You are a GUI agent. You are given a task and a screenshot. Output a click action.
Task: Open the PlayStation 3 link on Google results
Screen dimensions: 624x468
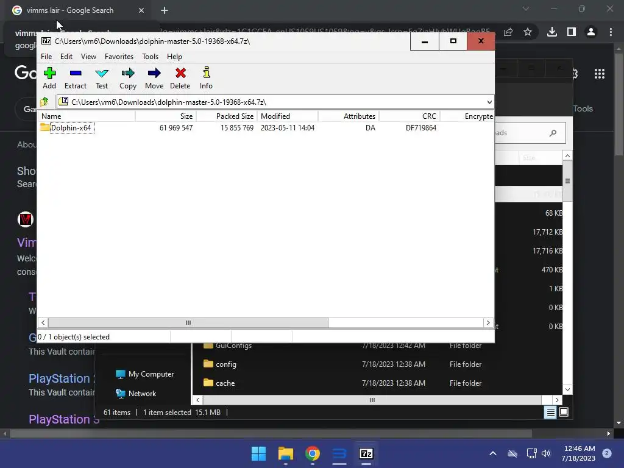[x=63, y=419]
